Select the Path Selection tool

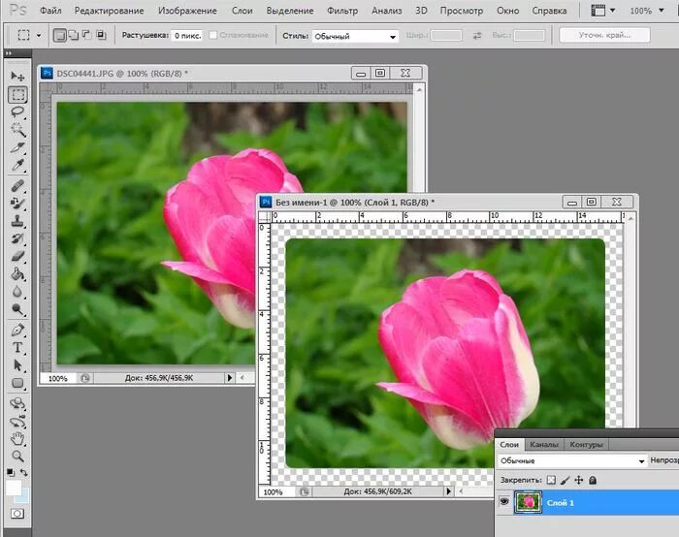[x=17, y=365]
